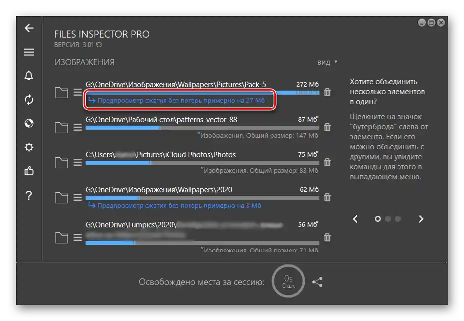
Task: Select G:\OneDrive\Изображения\Wallpapers\Pictures\Pack-5 path
Action: pos(176,85)
